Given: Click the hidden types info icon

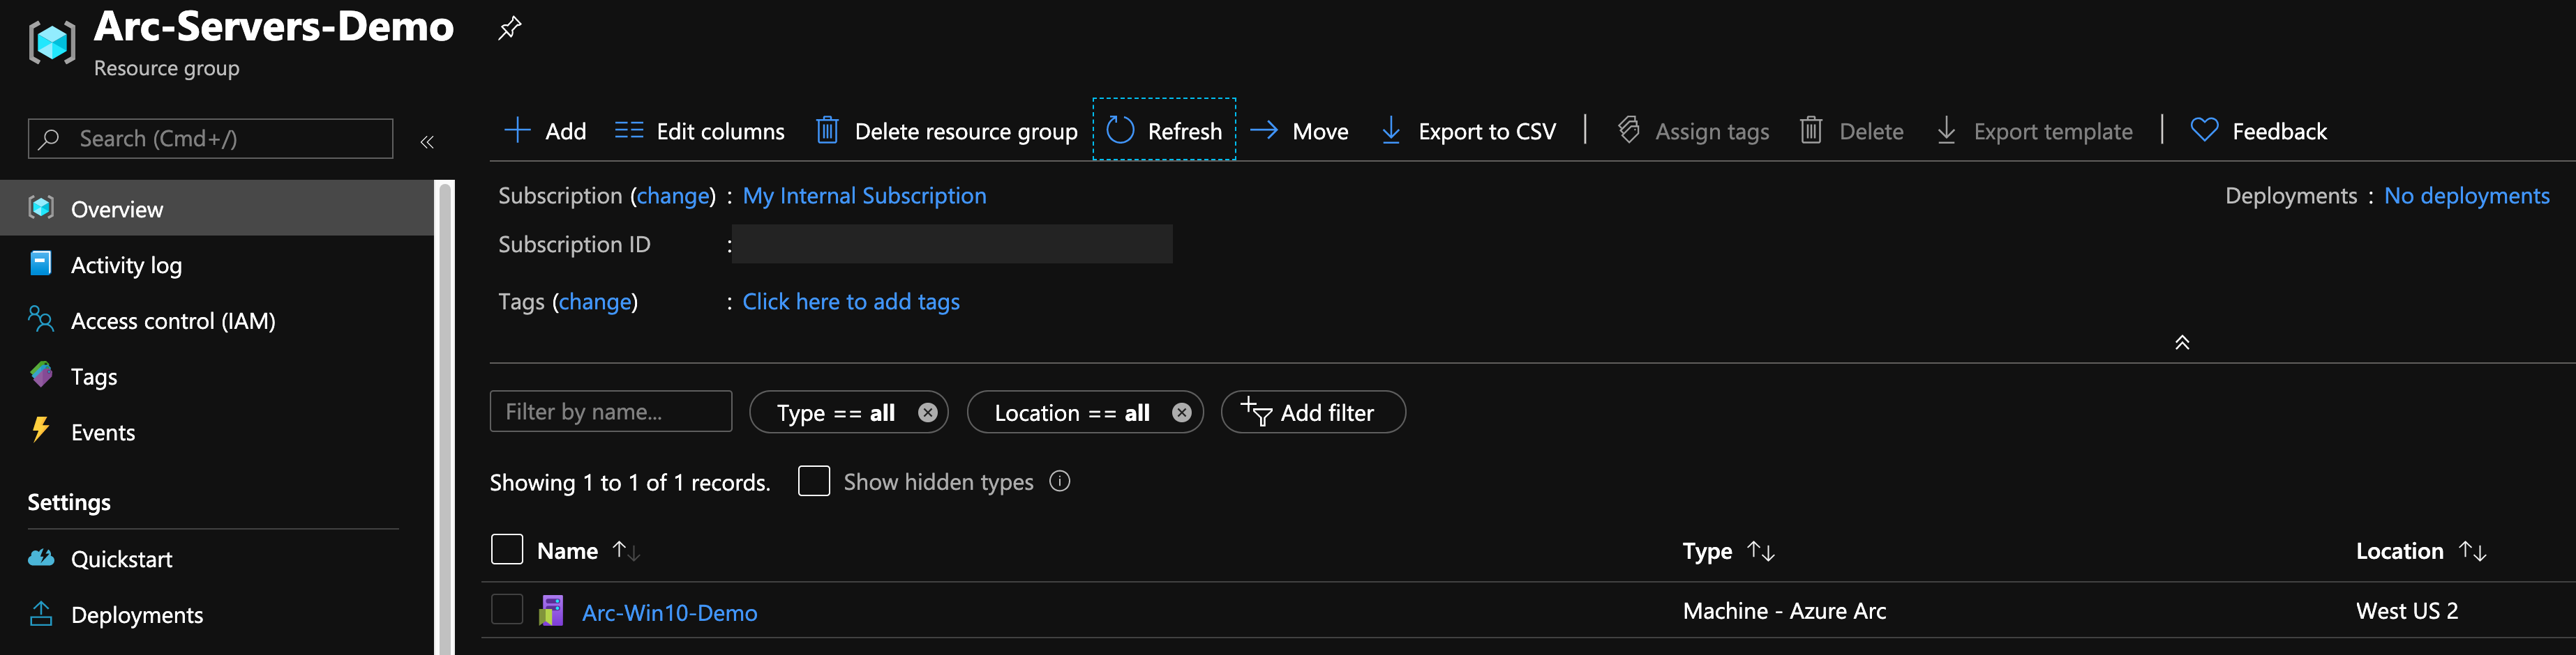Looking at the screenshot, I should (x=1060, y=481).
